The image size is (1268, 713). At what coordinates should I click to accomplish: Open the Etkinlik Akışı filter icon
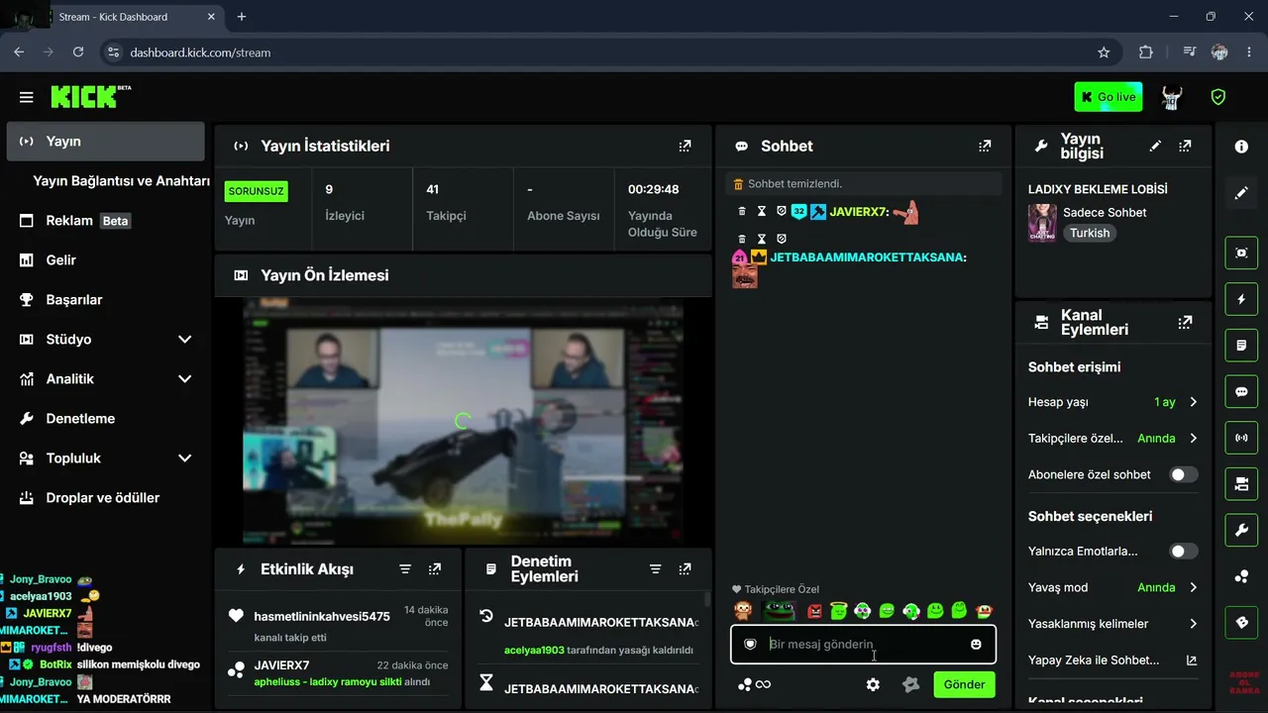(x=405, y=569)
